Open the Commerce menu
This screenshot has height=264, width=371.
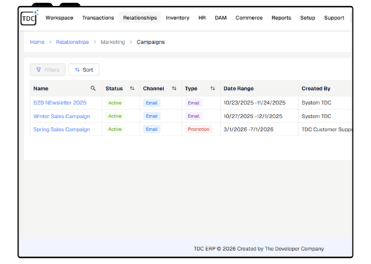pos(249,18)
